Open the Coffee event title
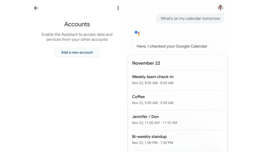Image resolution: width=268 pixels, height=152 pixels. point(138,97)
